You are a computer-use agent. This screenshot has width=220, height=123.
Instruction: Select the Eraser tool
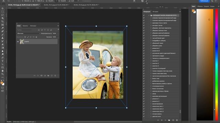[2, 44]
